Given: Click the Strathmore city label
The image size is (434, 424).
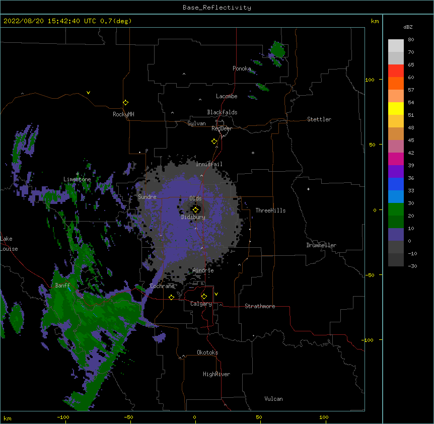Looking at the screenshot, I should tap(260, 306).
